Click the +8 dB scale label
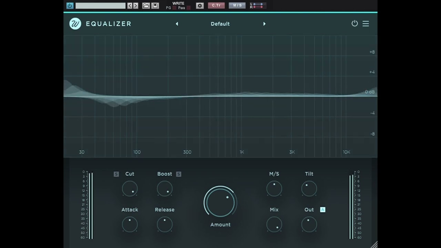 (x=372, y=52)
